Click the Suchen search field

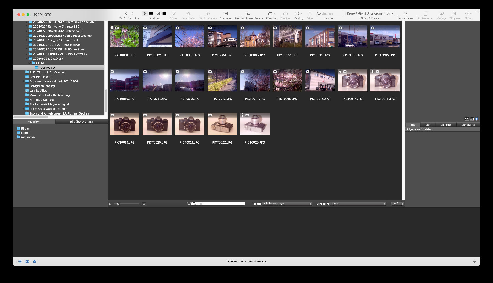click(330, 13)
